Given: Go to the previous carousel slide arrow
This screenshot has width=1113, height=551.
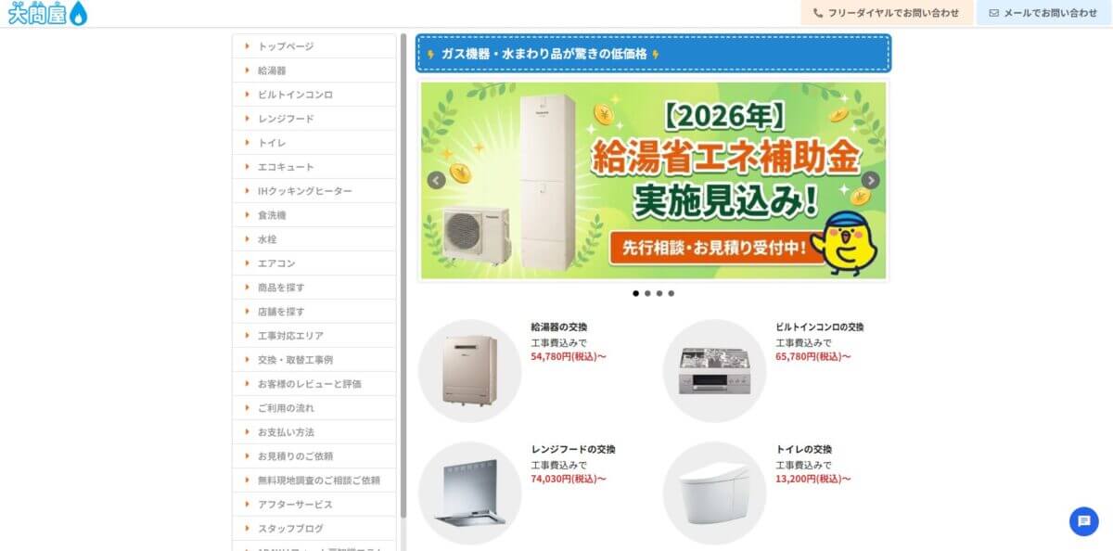Looking at the screenshot, I should pyautogui.click(x=436, y=181).
